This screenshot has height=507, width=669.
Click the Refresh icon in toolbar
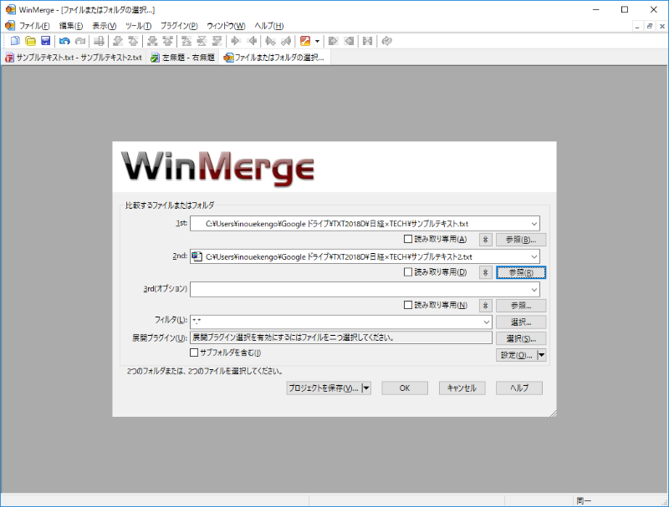click(x=386, y=41)
